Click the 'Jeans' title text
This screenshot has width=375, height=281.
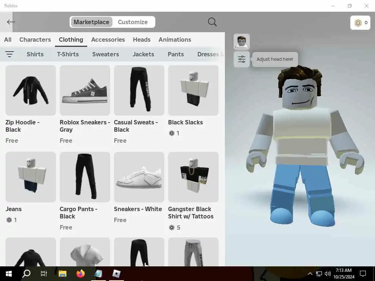[14, 209]
